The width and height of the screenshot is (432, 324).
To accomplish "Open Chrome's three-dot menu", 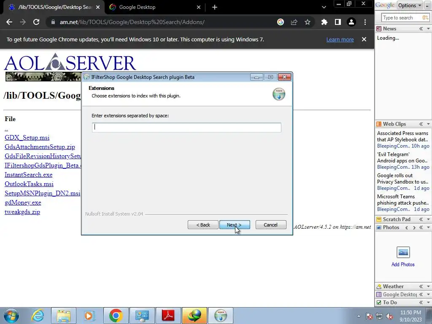I will tap(365, 22).
